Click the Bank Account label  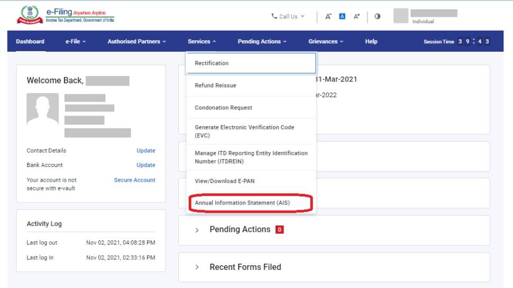pos(44,165)
